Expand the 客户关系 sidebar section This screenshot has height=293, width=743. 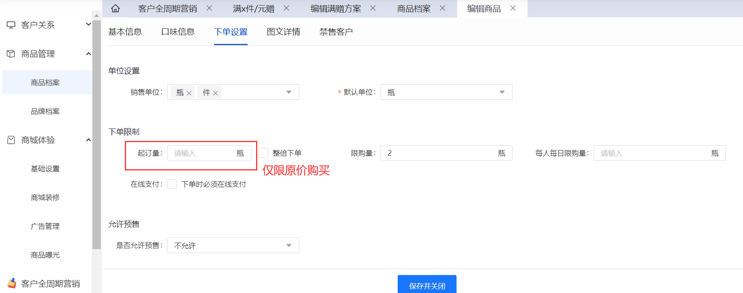tap(88, 25)
